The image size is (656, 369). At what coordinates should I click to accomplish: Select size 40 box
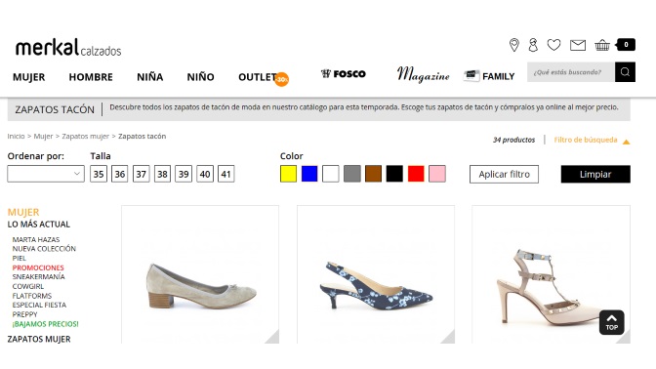[x=205, y=174]
